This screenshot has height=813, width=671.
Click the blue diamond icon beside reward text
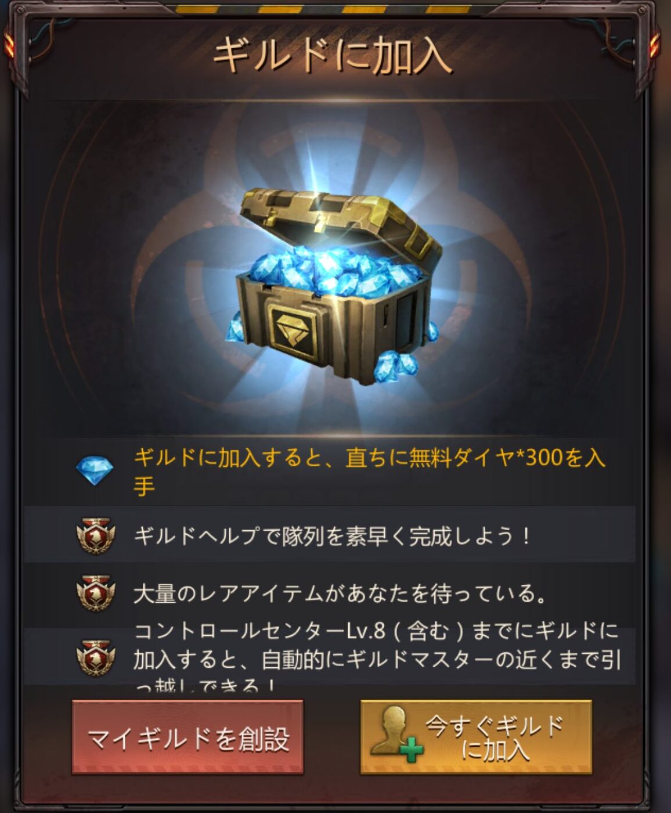(95, 470)
